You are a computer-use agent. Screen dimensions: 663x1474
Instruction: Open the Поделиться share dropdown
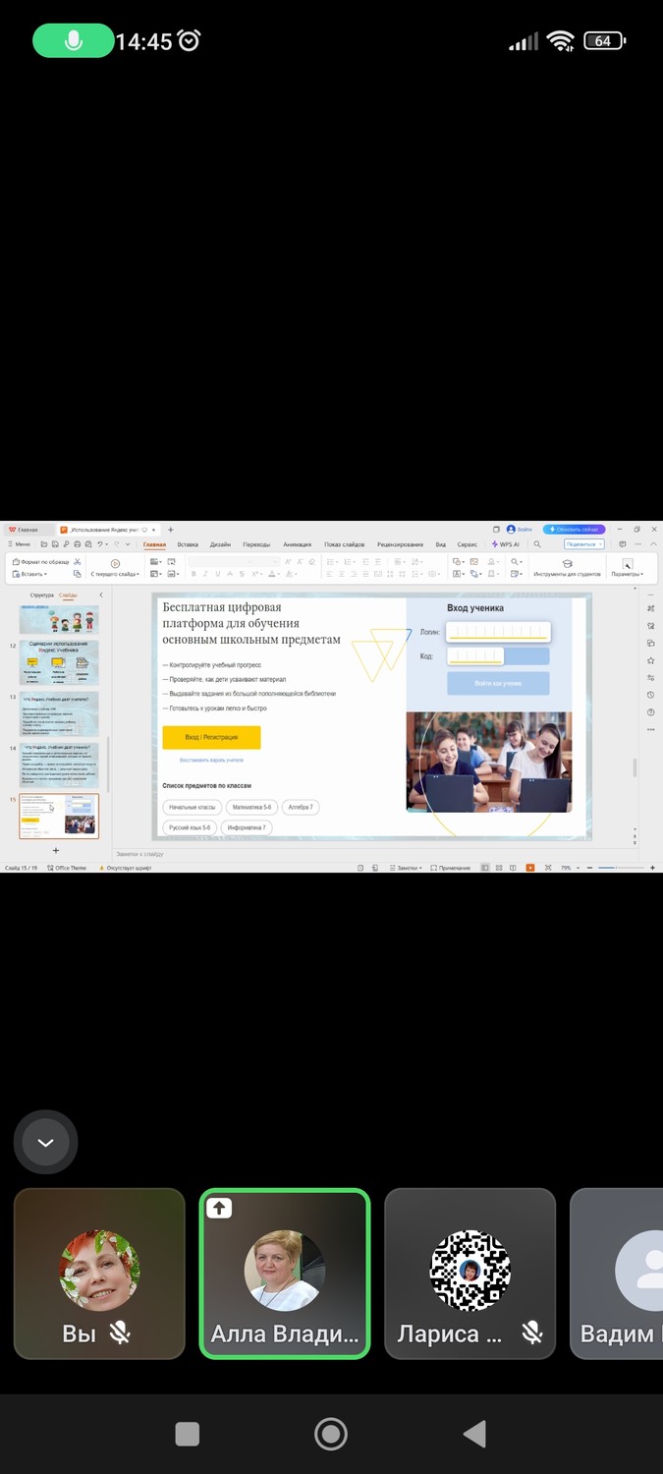[x=584, y=544]
